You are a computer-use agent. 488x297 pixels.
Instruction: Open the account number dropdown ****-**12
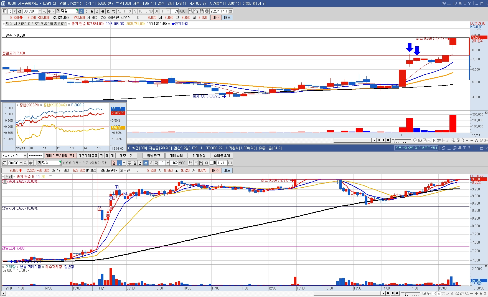[x=25, y=156]
